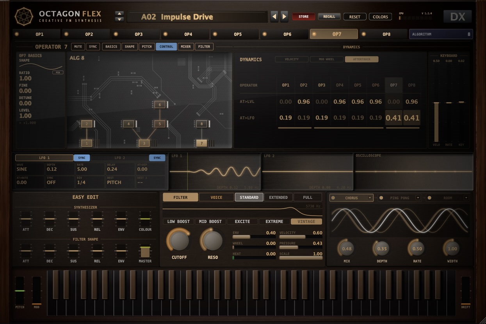Switch to the VOICE tab
Image resolution: width=486 pixels, height=324 pixels.
[216, 197]
